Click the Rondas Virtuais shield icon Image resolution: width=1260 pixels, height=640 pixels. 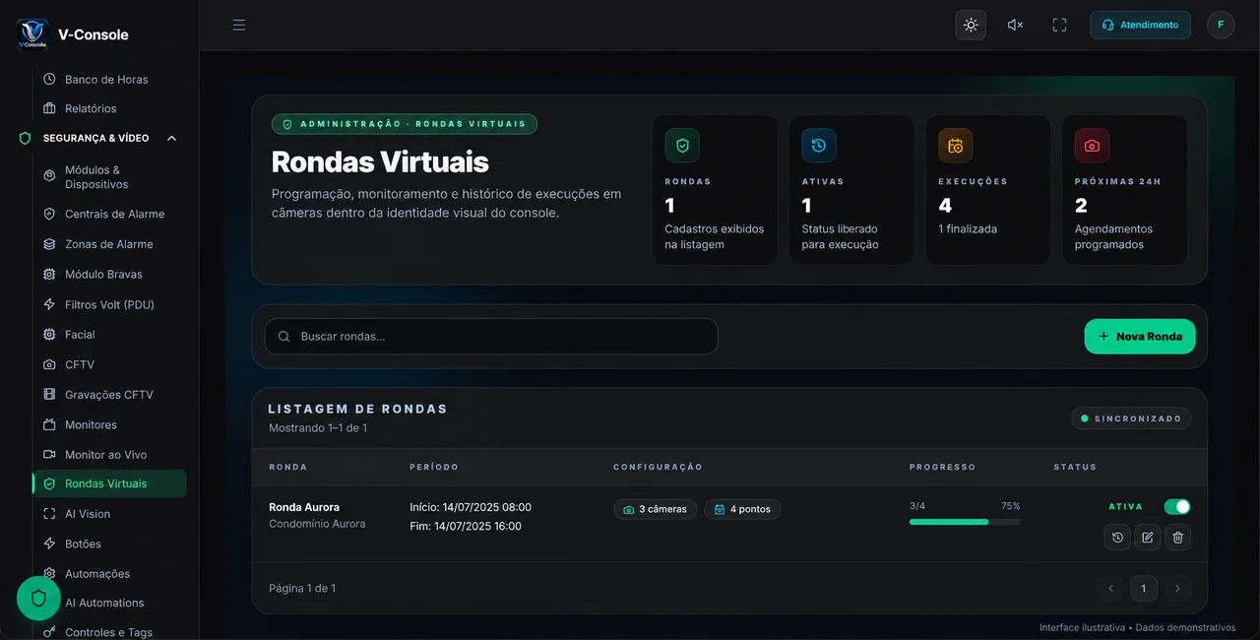(x=49, y=483)
